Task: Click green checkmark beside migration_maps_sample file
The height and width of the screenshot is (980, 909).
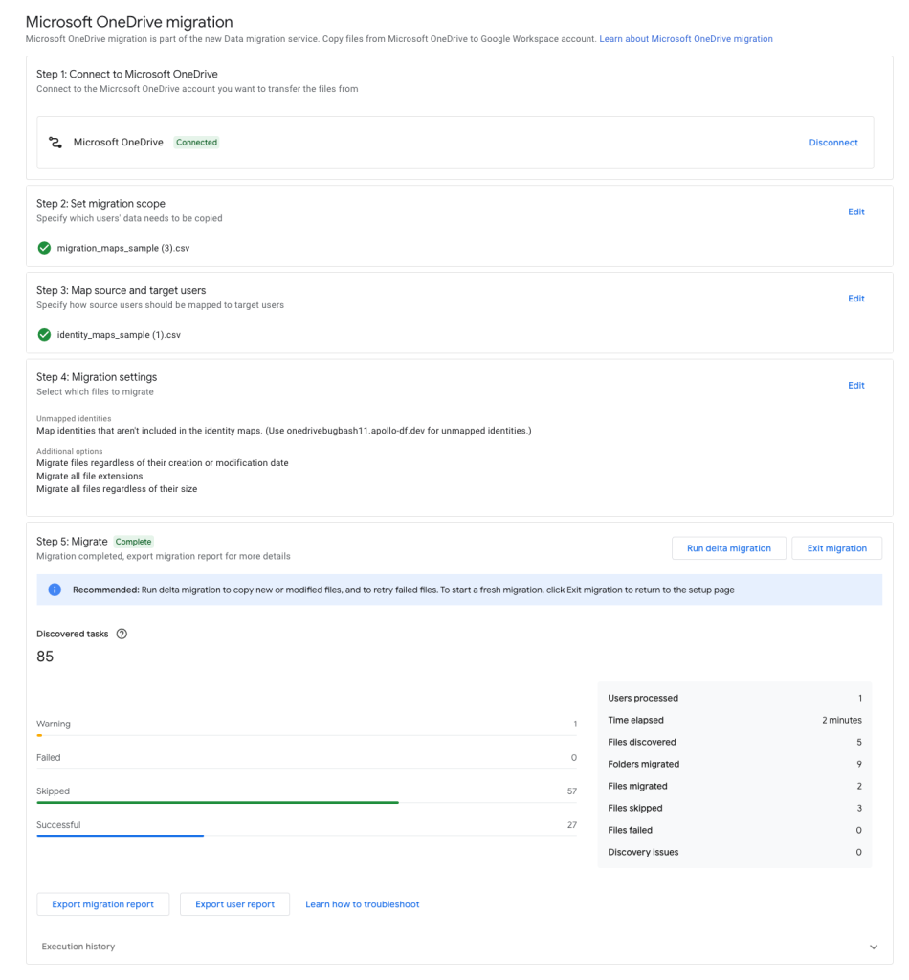Action: 44,248
